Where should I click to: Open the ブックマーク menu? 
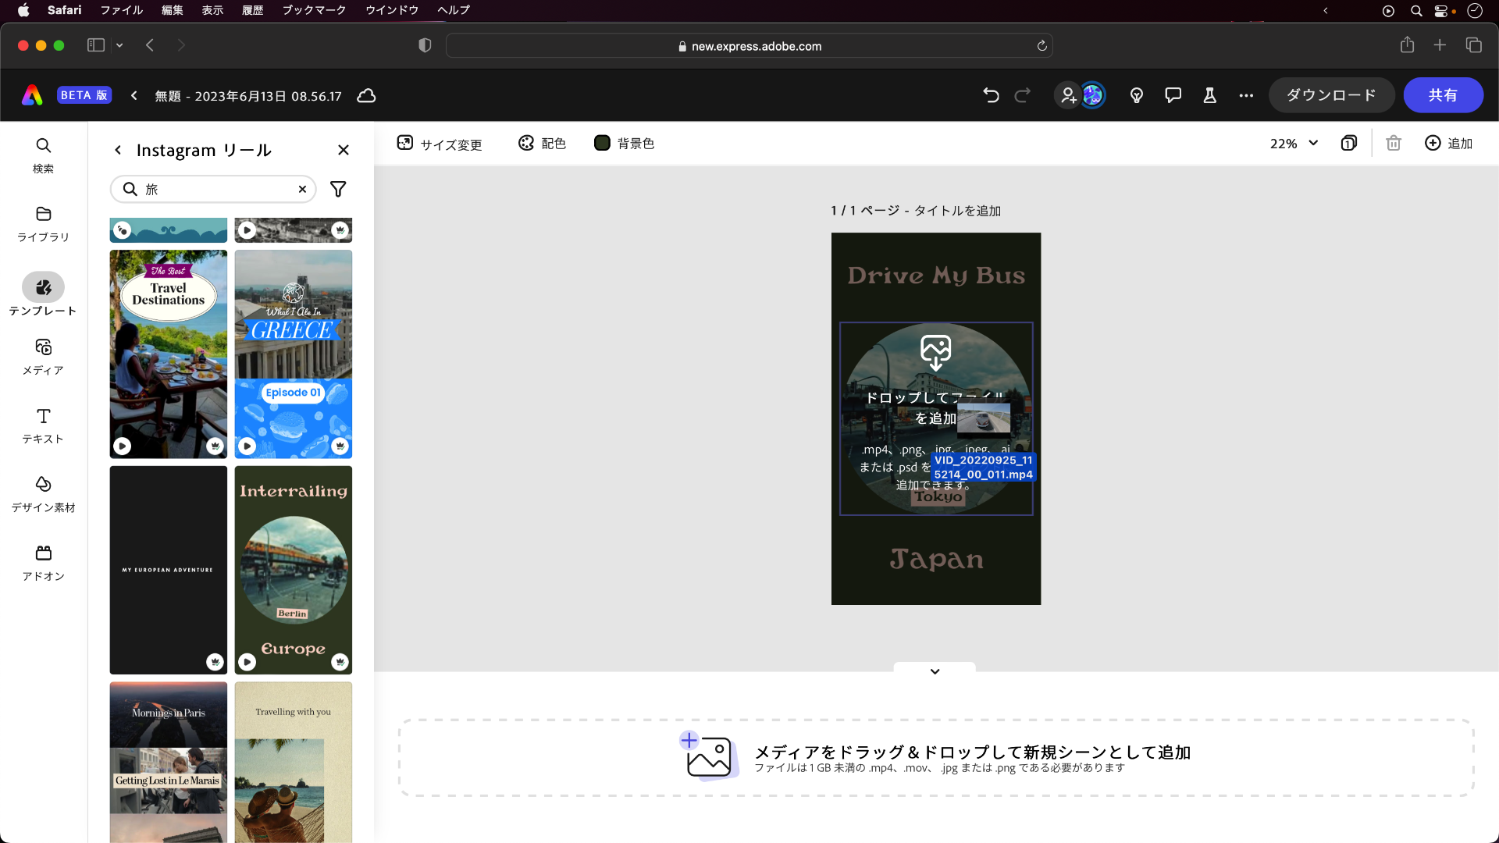[x=313, y=10]
